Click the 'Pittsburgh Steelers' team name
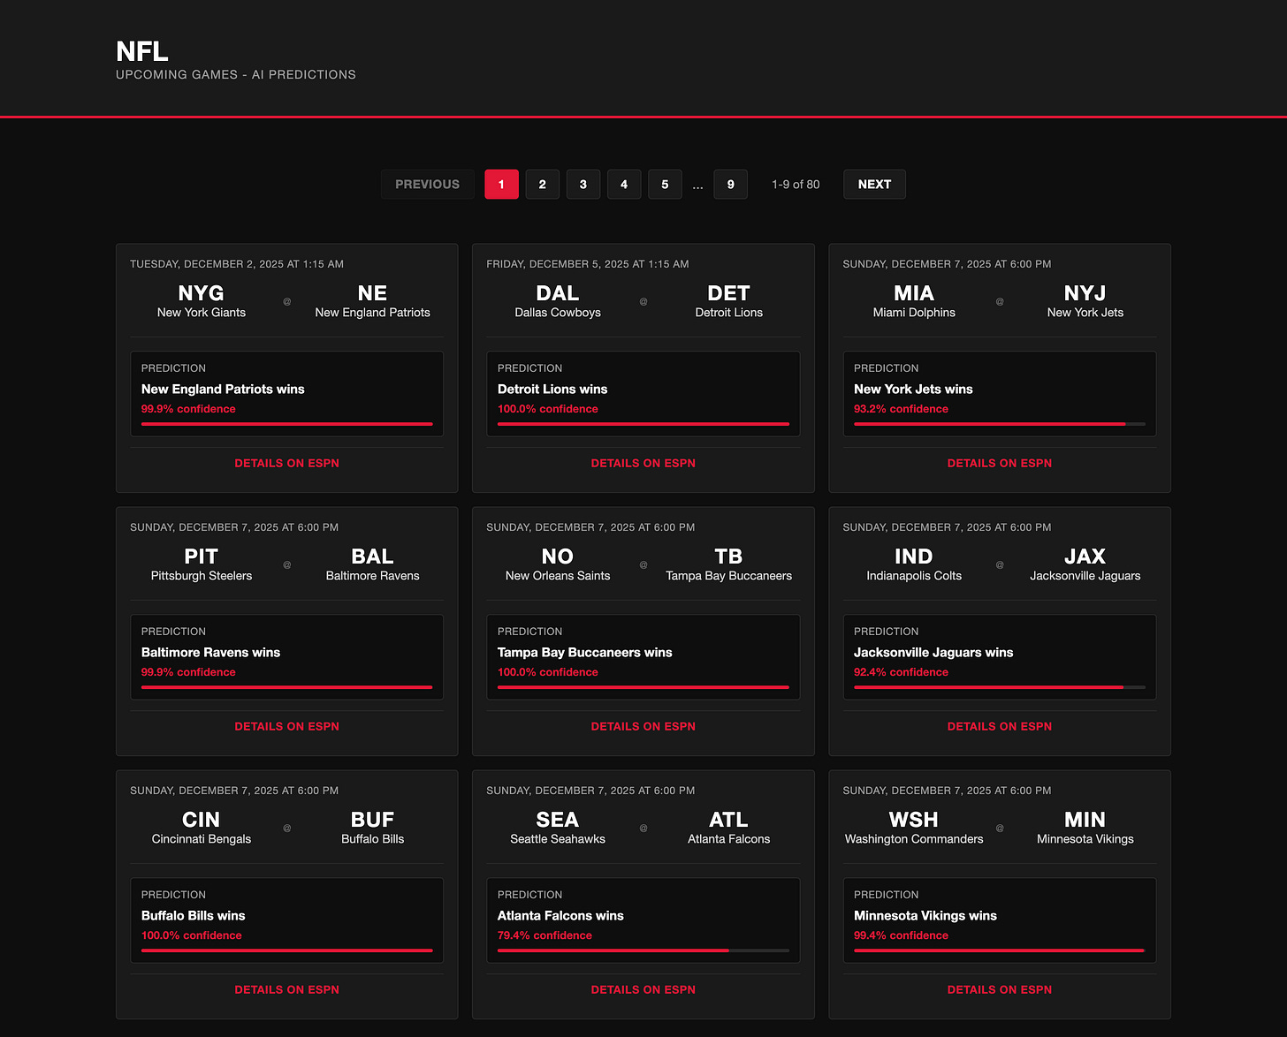Image resolution: width=1287 pixels, height=1037 pixels. click(x=202, y=576)
